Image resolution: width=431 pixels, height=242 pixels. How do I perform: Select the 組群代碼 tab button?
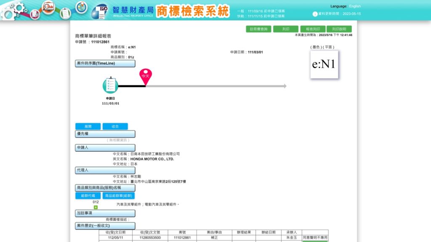point(88,196)
